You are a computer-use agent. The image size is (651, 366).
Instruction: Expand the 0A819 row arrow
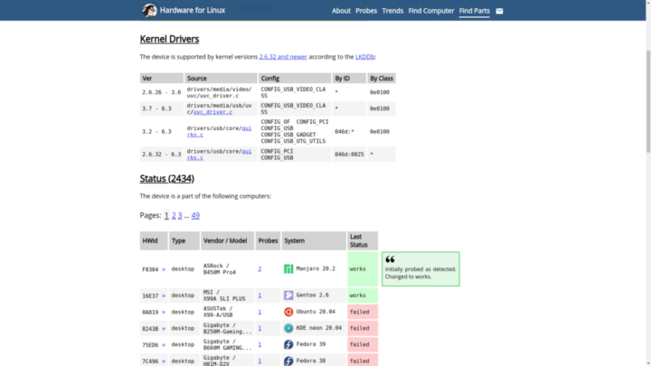point(164,312)
